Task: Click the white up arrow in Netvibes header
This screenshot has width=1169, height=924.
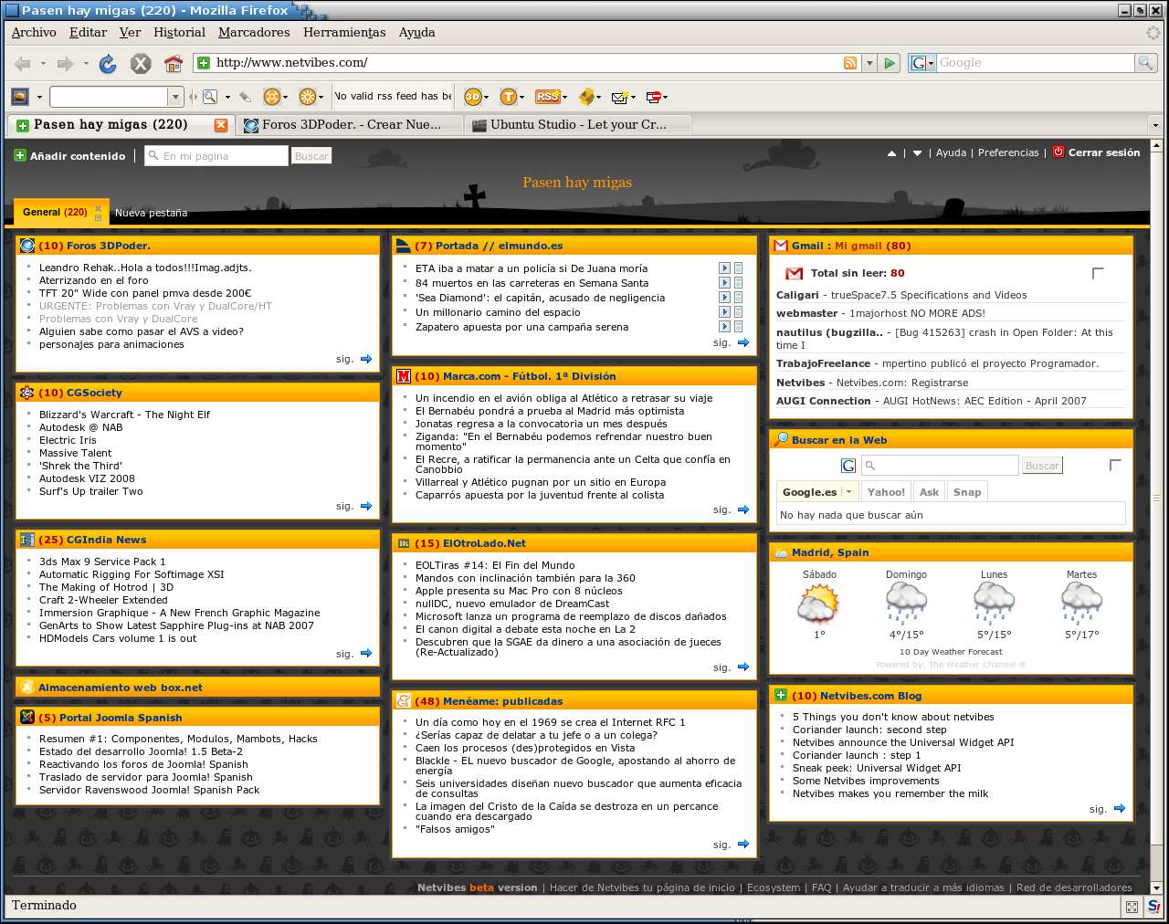Action: pyautogui.click(x=891, y=153)
